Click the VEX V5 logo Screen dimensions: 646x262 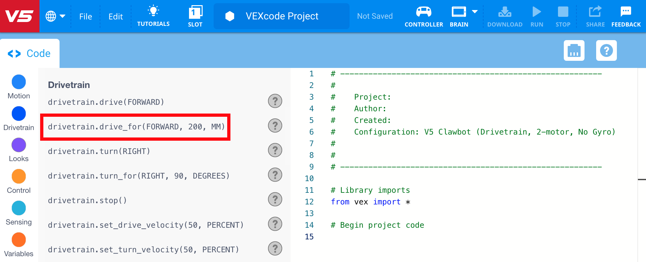pyautogui.click(x=19, y=16)
